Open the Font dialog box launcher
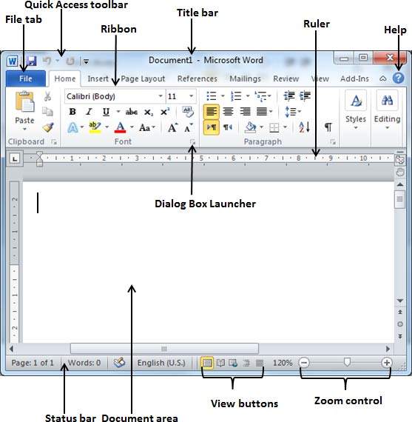The height and width of the screenshot is (422, 412). point(192,142)
